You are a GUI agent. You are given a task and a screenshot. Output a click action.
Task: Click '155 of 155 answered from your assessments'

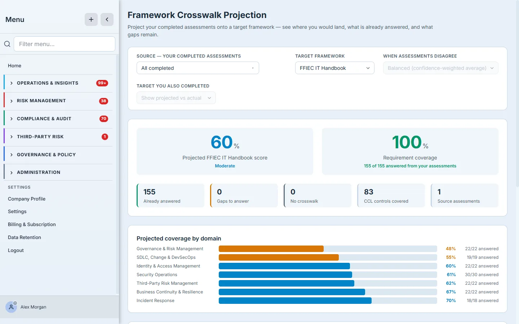coord(410,166)
